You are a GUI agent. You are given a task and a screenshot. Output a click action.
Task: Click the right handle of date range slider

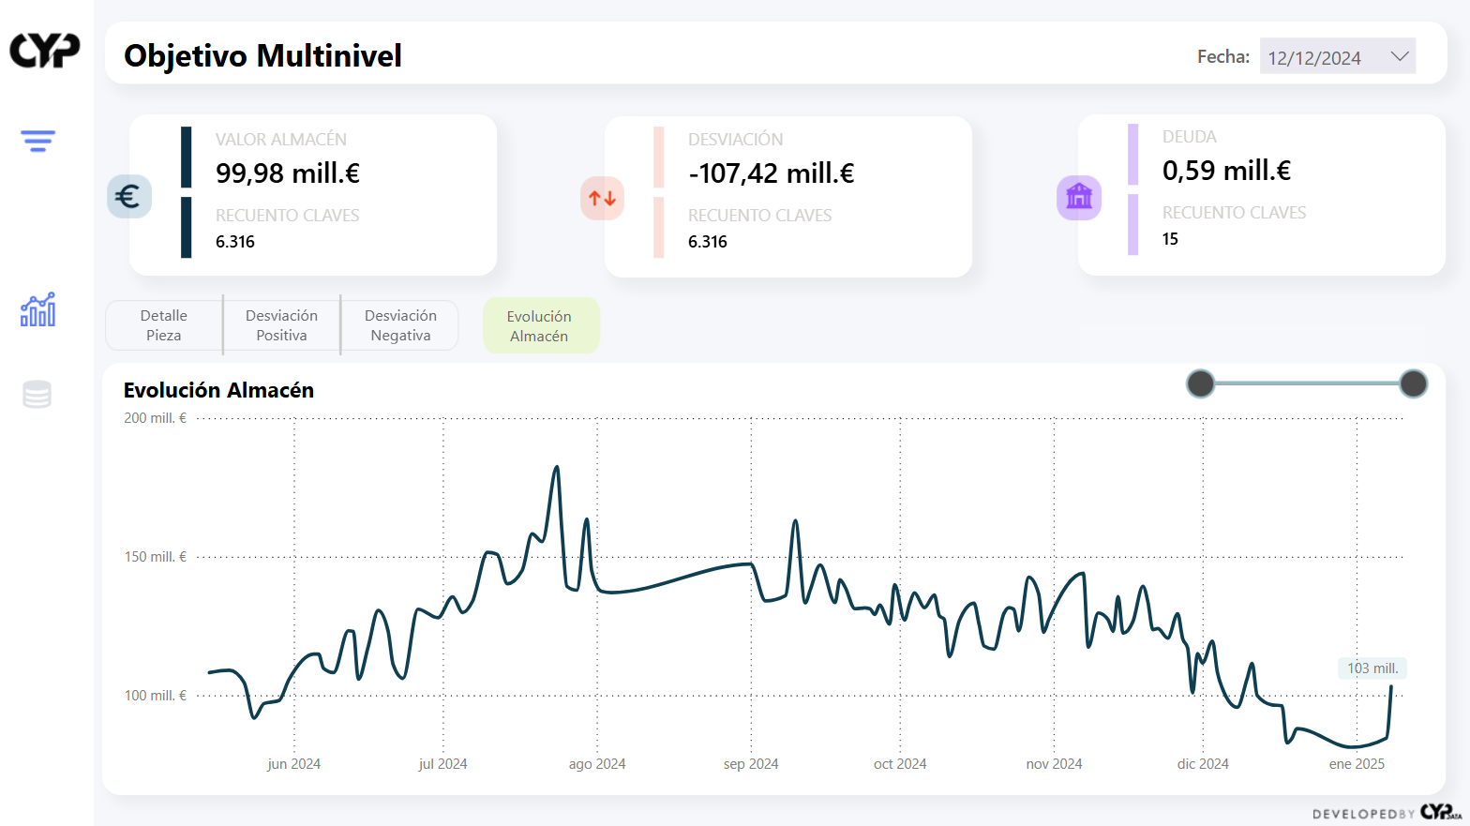pyautogui.click(x=1413, y=383)
